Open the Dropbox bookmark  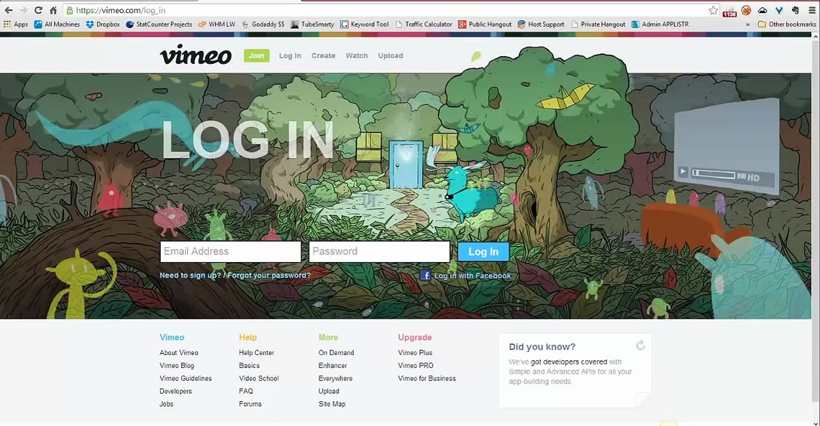point(103,24)
